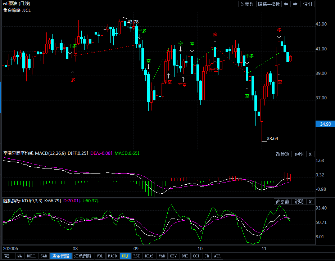The image size is (335, 261).
Task: Switch to the RSI indicator tab
Action: pyautogui.click(x=136, y=256)
